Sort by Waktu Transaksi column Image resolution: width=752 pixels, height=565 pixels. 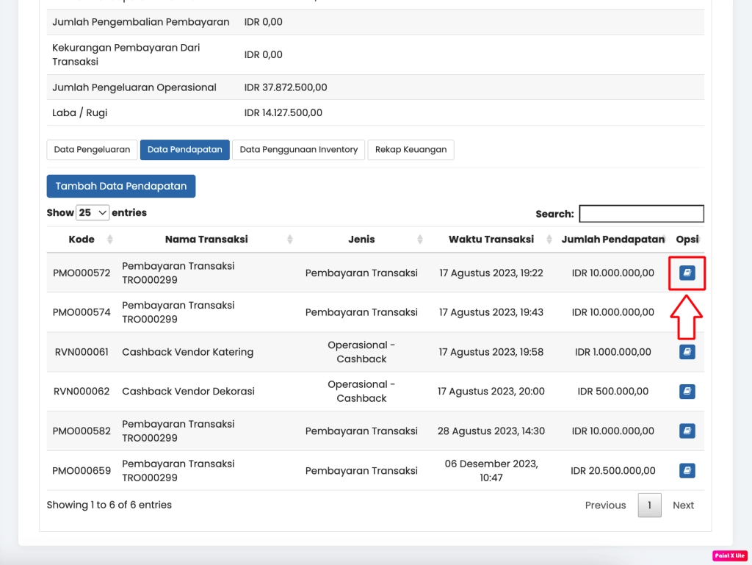[491, 240]
